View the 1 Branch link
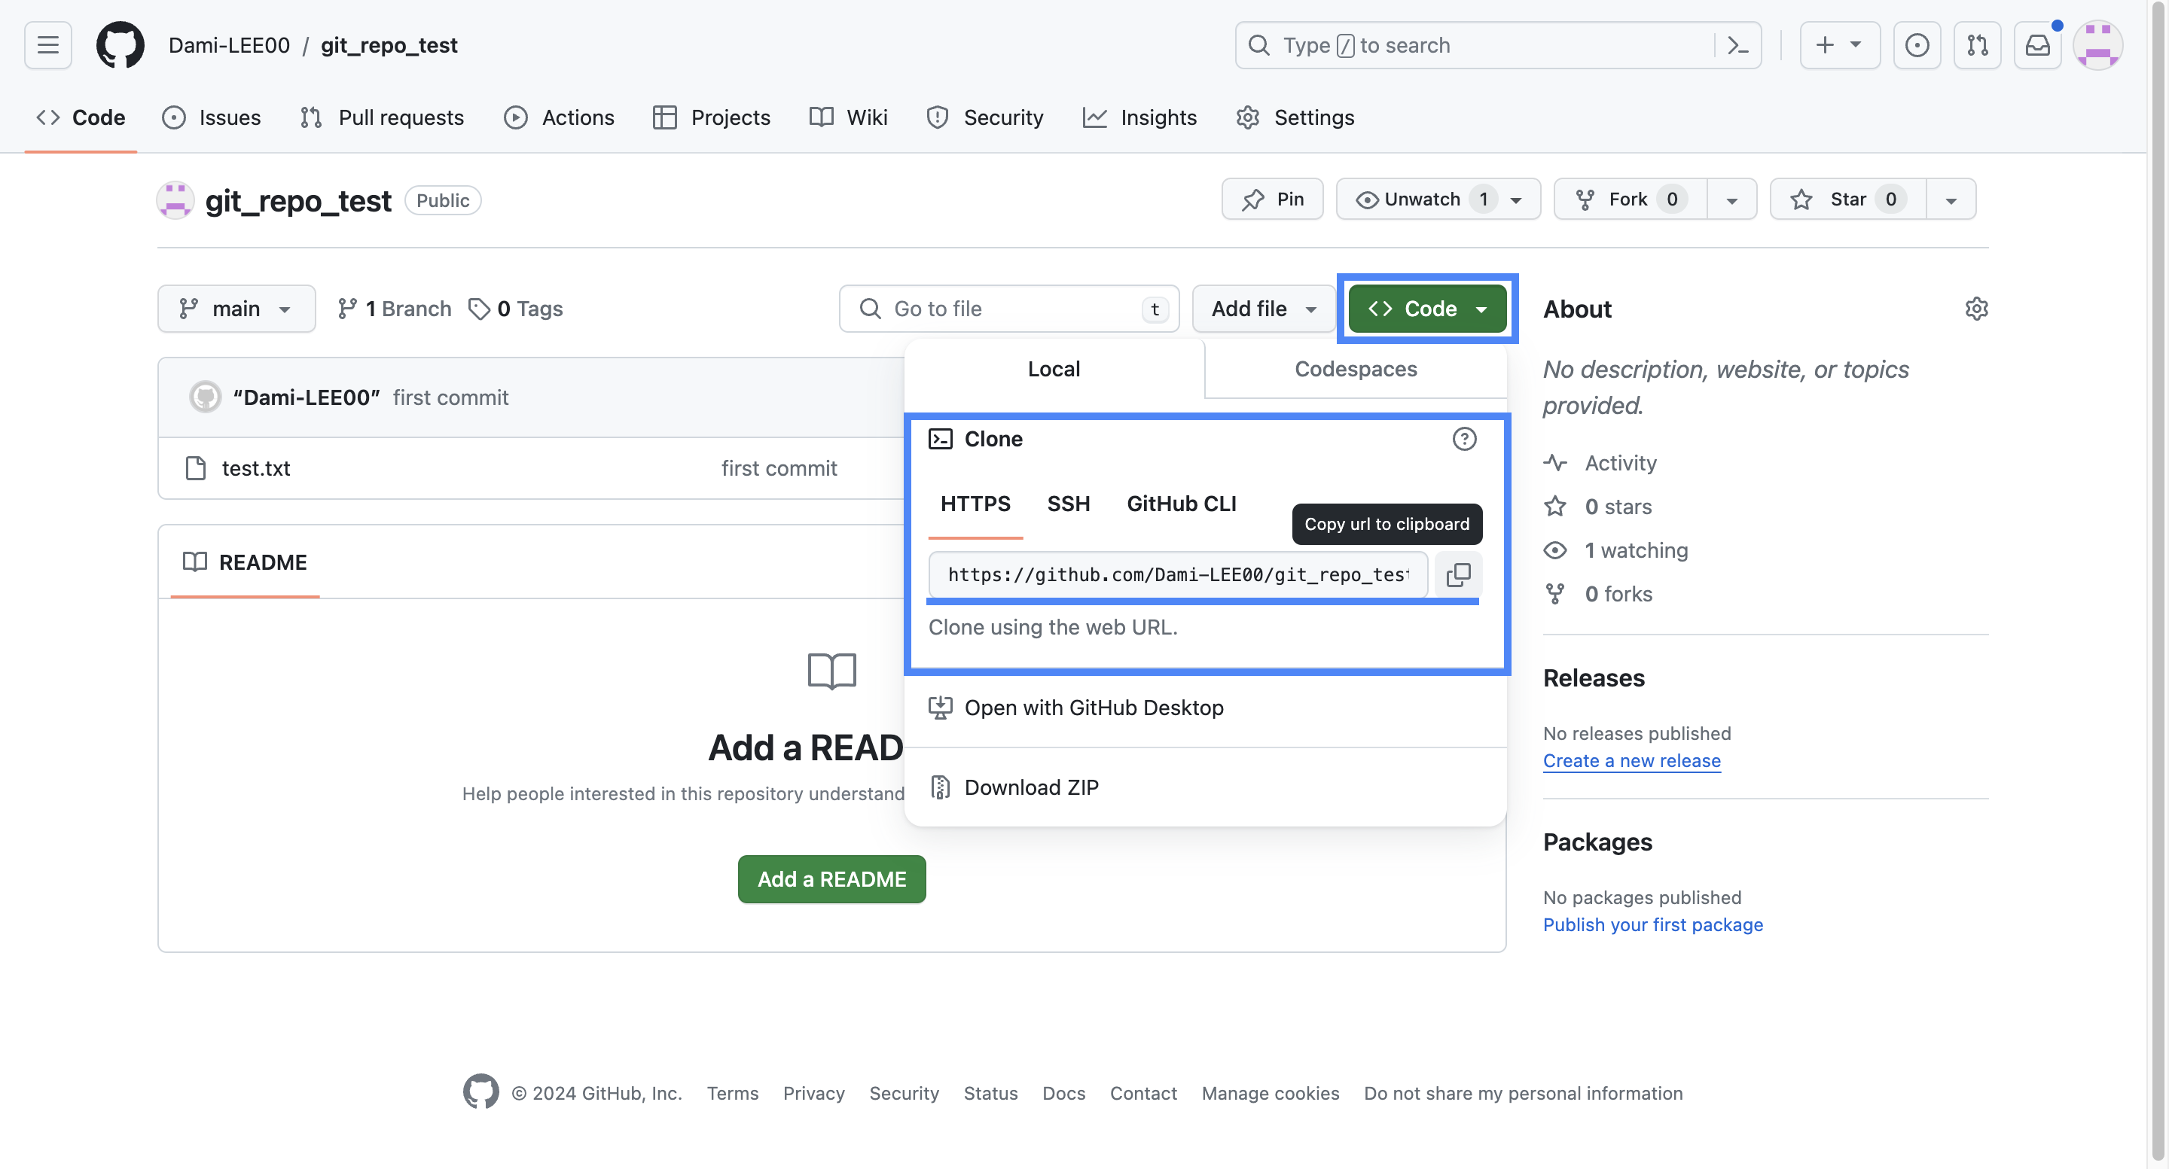The image size is (2169, 1169). click(x=394, y=309)
